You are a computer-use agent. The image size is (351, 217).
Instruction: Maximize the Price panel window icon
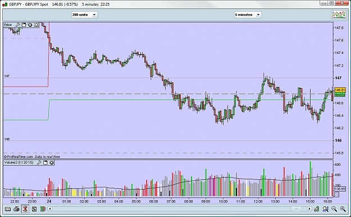(24, 25)
